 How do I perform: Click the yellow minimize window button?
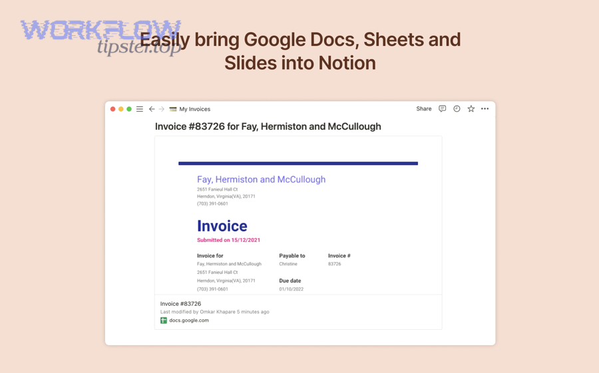(x=120, y=109)
